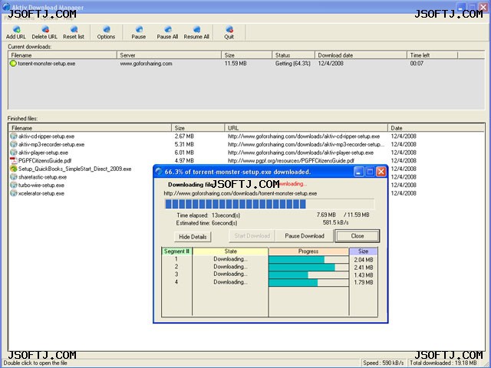Click the Status column header
This screenshot has width=491, height=368.
tap(293, 55)
